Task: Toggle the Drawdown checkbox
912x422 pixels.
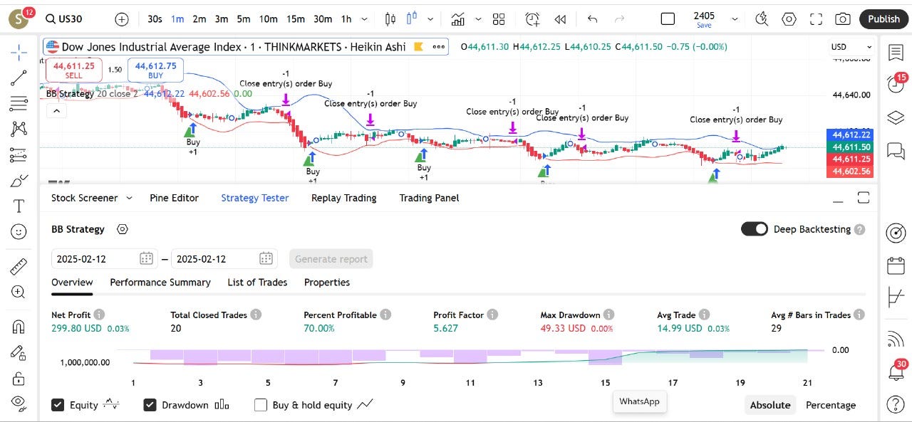Action: [150, 405]
